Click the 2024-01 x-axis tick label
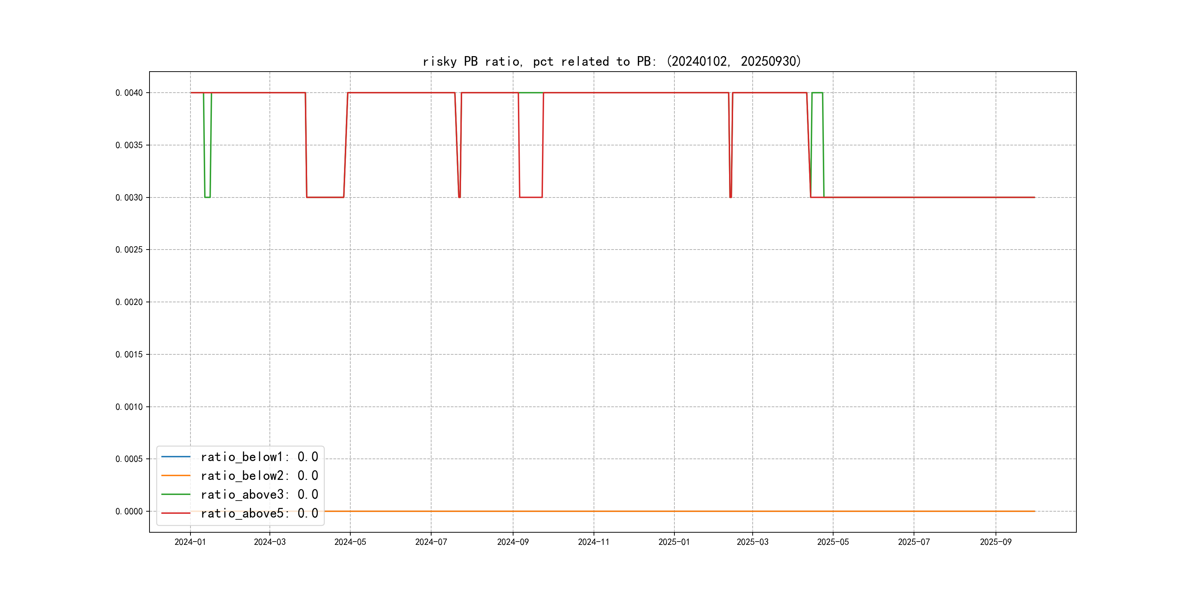This screenshot has height=598, width=1196. point(190,542)
